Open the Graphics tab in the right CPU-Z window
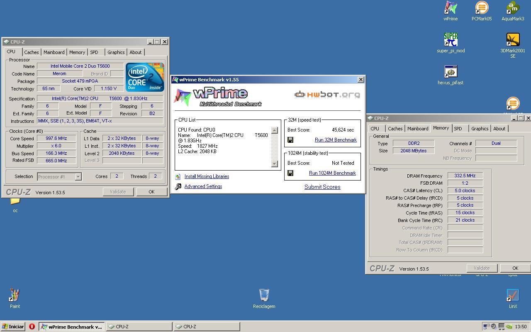Image resolution: width=531 pixels, height=332 pixels. (480, 129)
